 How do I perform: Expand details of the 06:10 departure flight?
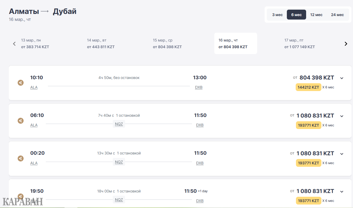click(341, 116)
